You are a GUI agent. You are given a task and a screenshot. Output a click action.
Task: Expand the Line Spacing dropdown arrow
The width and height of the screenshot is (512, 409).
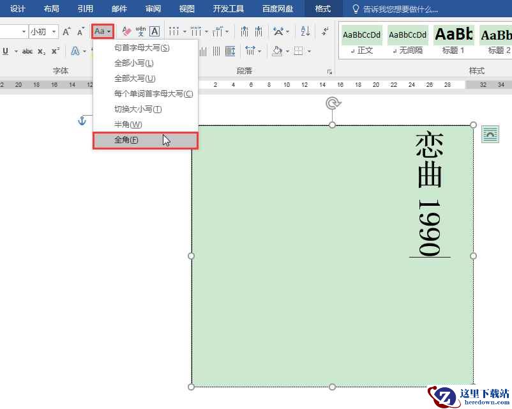coord(260,52)
